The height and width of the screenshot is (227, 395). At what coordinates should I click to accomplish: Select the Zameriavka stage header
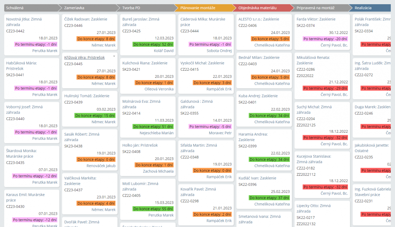pyautogui.click(x=90, y=8)
